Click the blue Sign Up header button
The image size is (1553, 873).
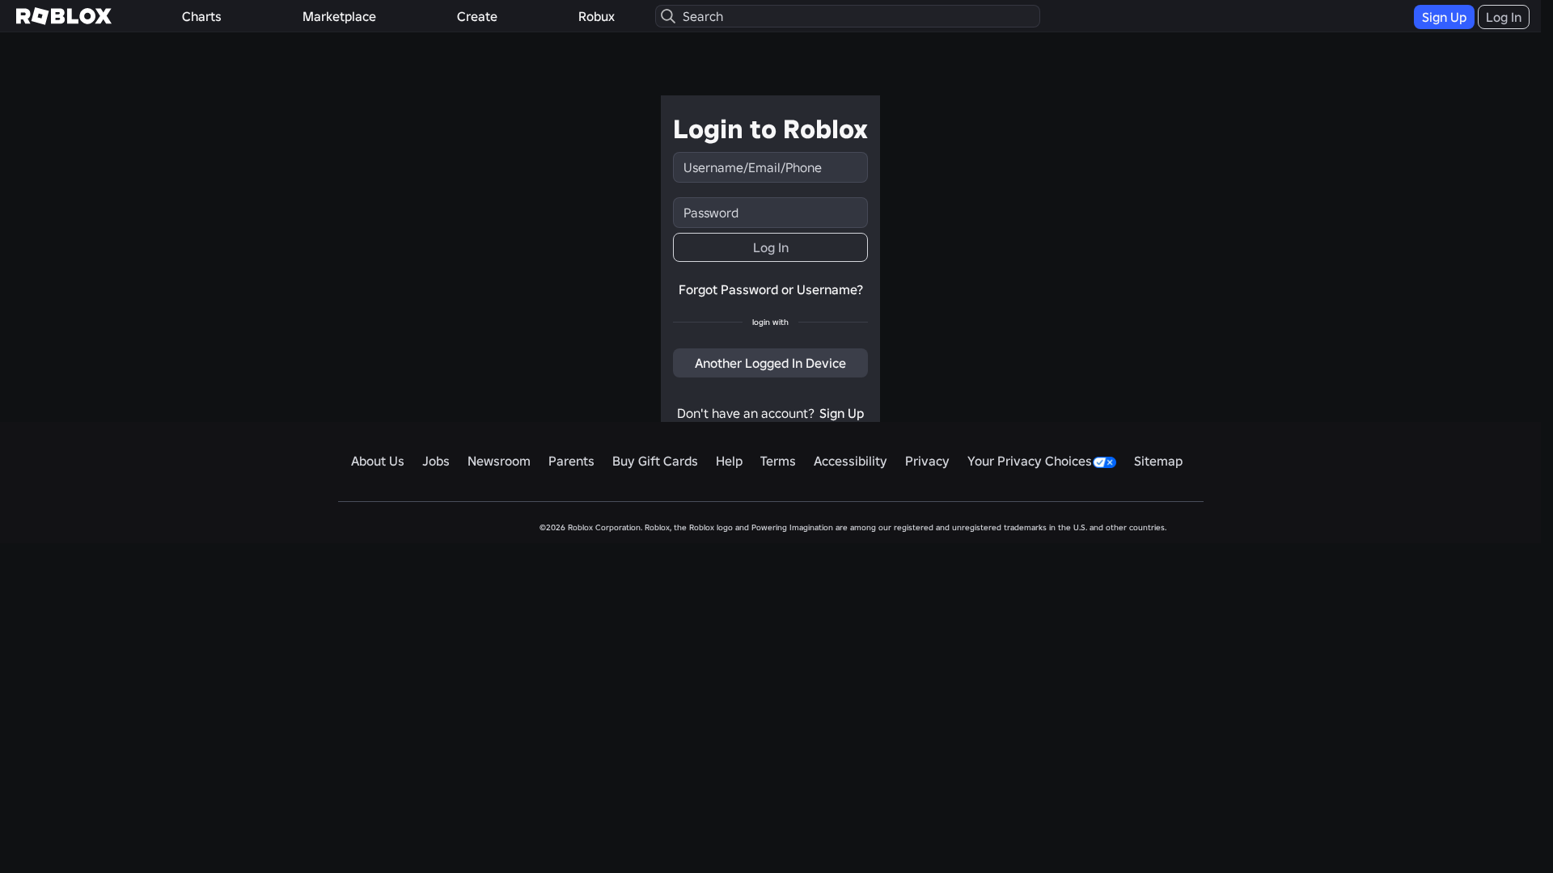[1444, 17]
